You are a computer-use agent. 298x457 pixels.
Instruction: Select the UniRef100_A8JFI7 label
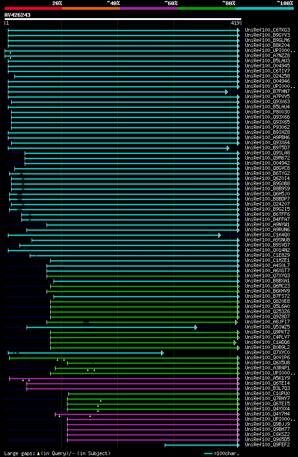click(267, 322)
